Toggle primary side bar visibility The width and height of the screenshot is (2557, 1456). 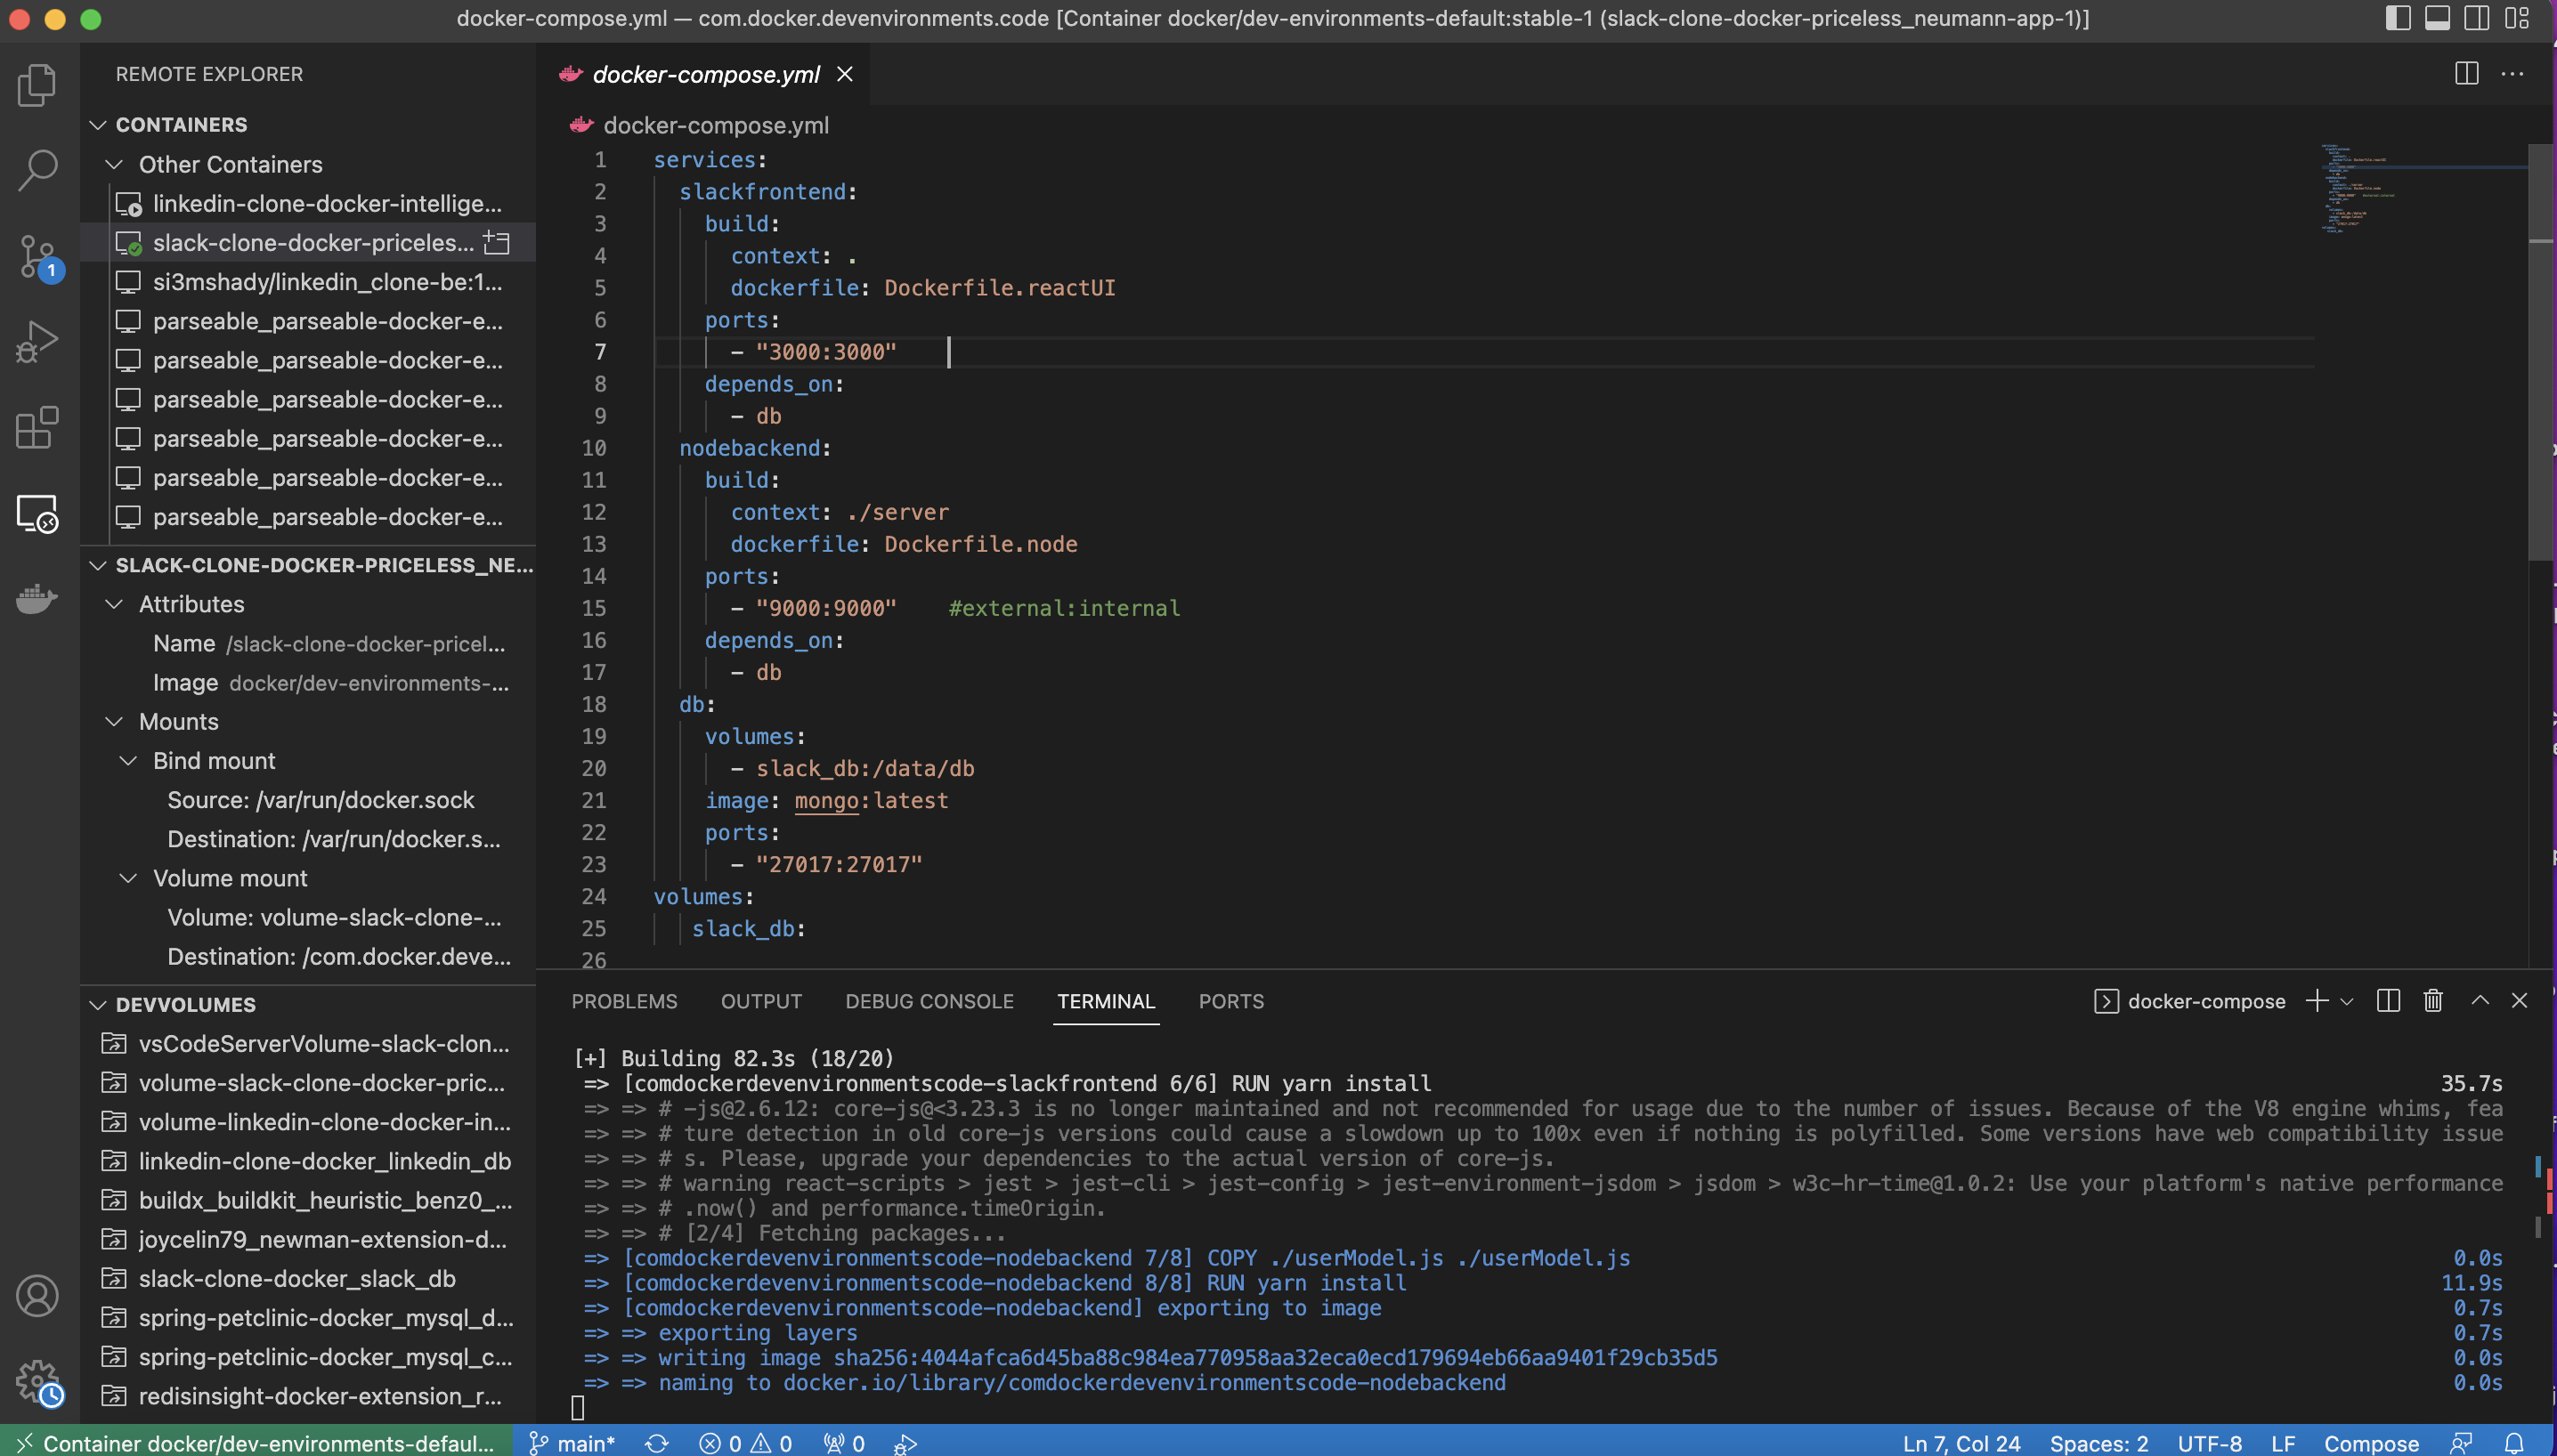(x=2398, y=18)
